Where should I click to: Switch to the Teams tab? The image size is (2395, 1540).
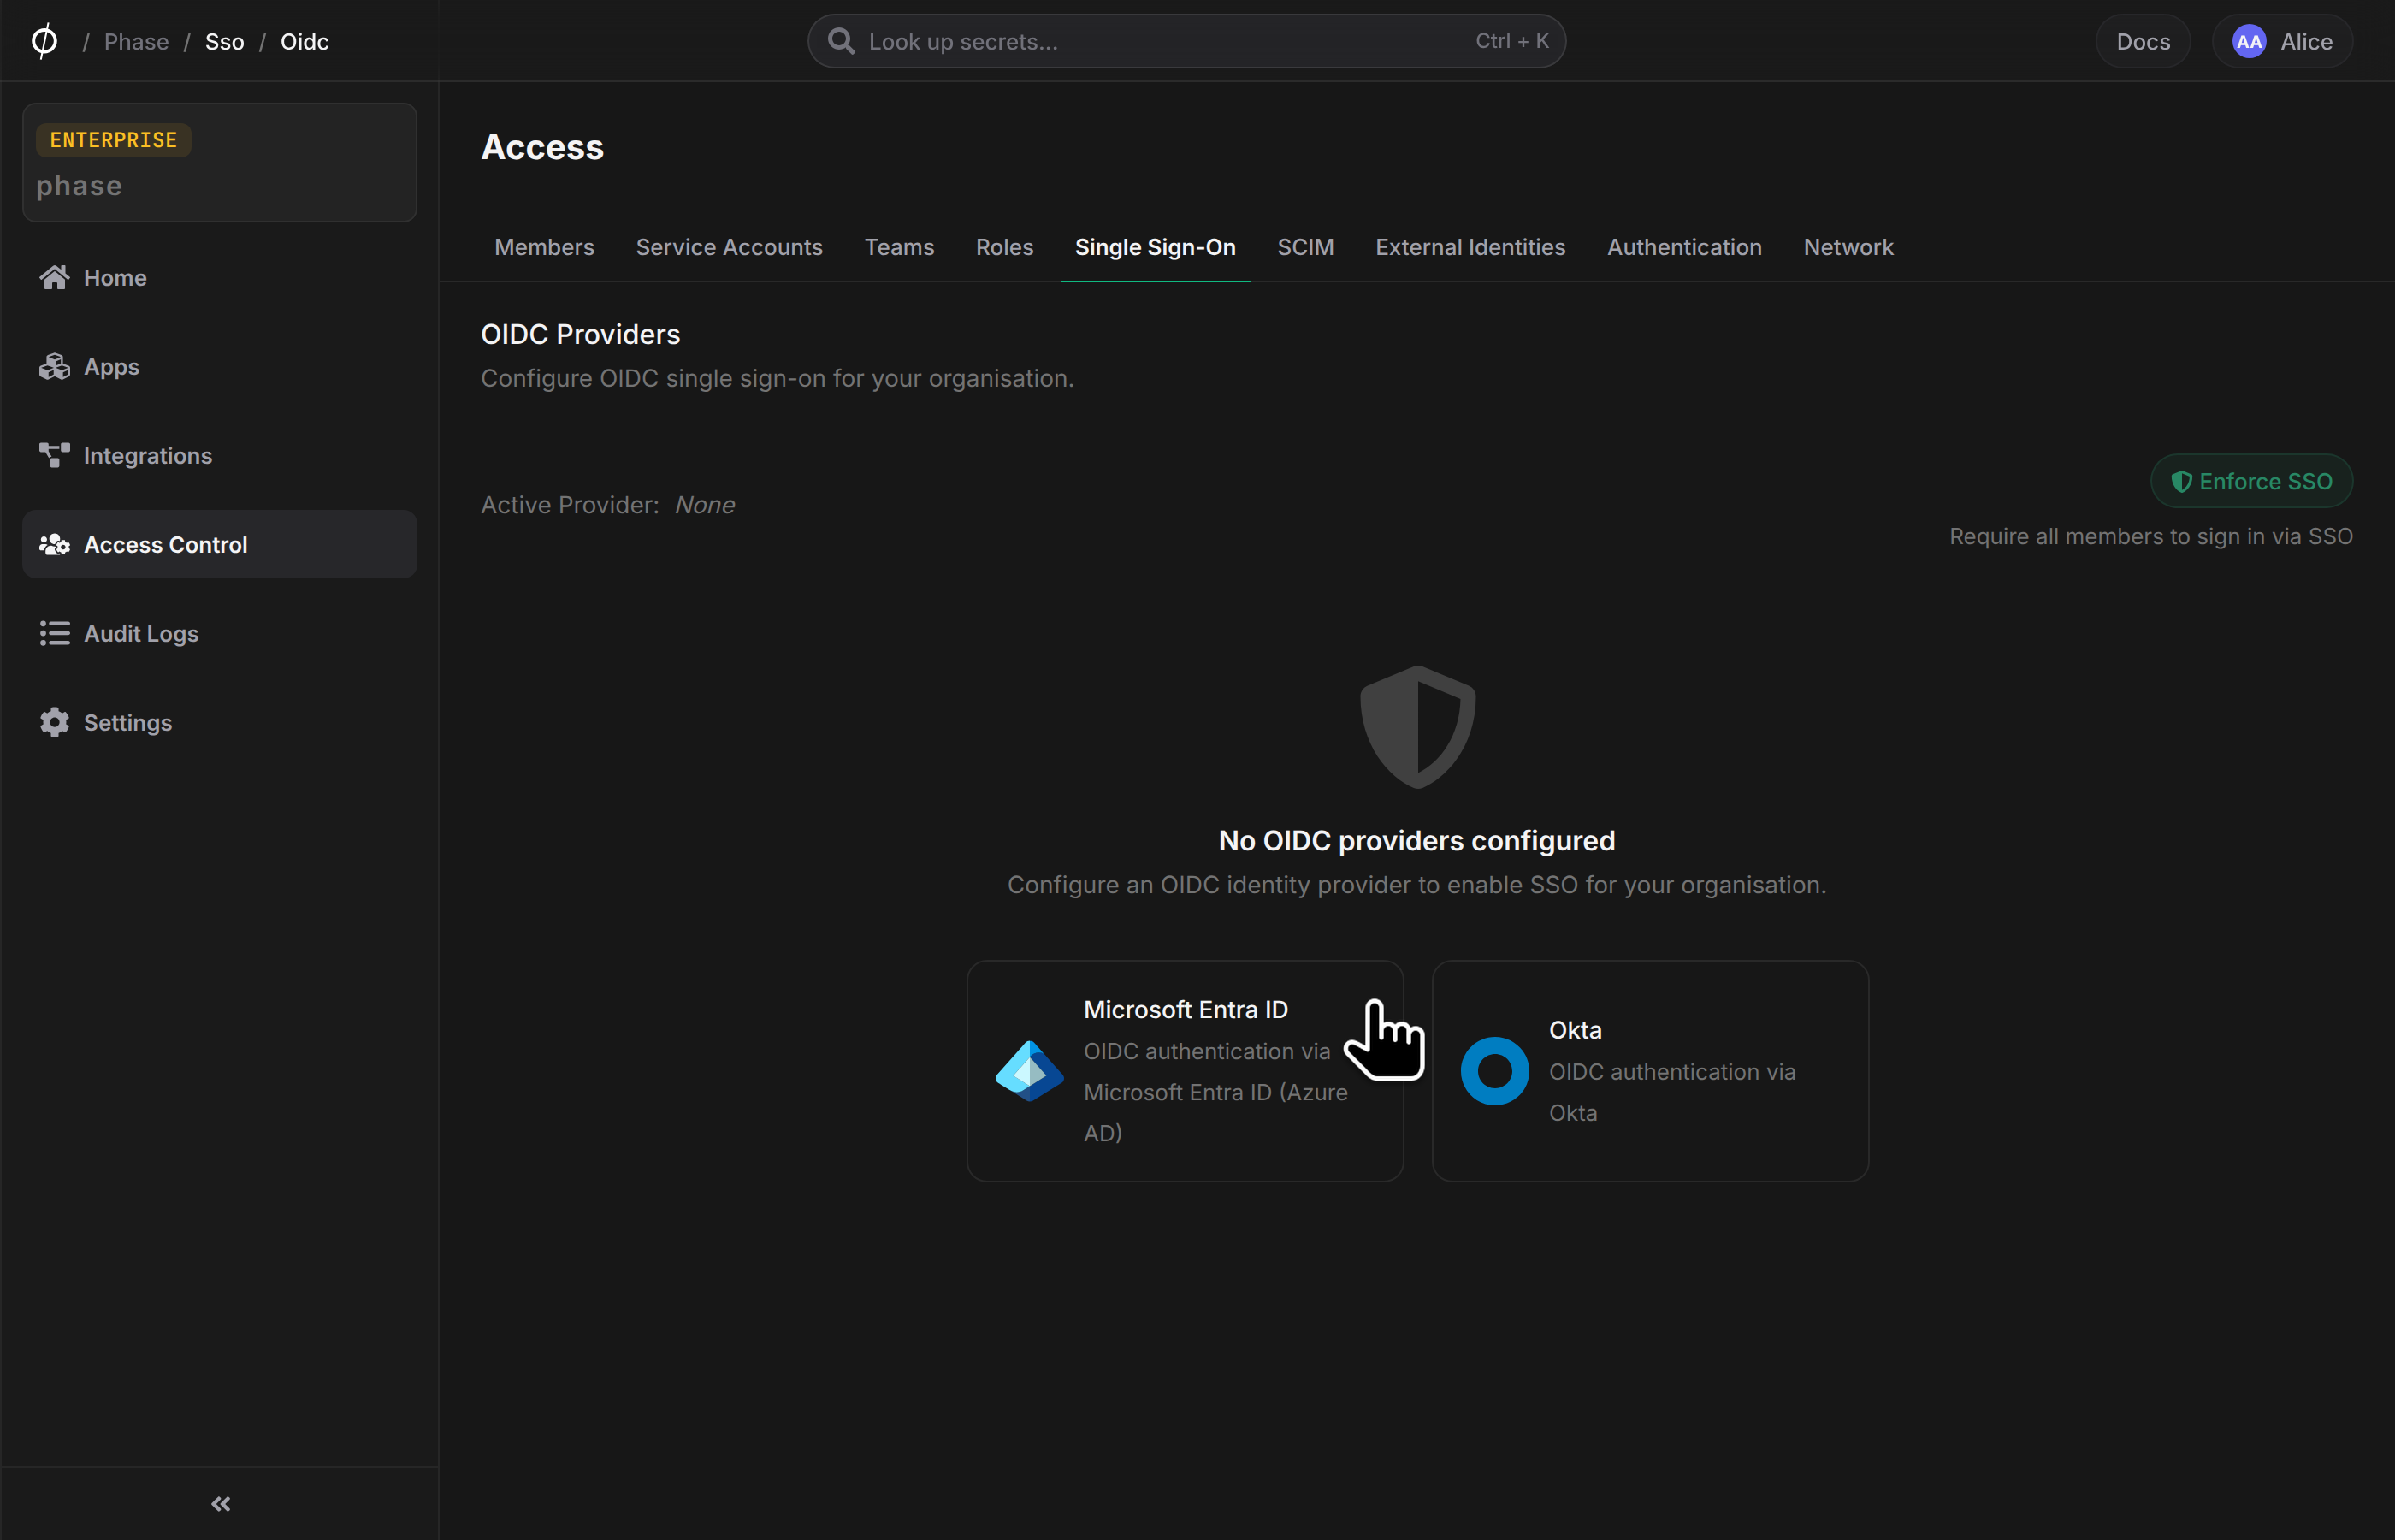899,247
